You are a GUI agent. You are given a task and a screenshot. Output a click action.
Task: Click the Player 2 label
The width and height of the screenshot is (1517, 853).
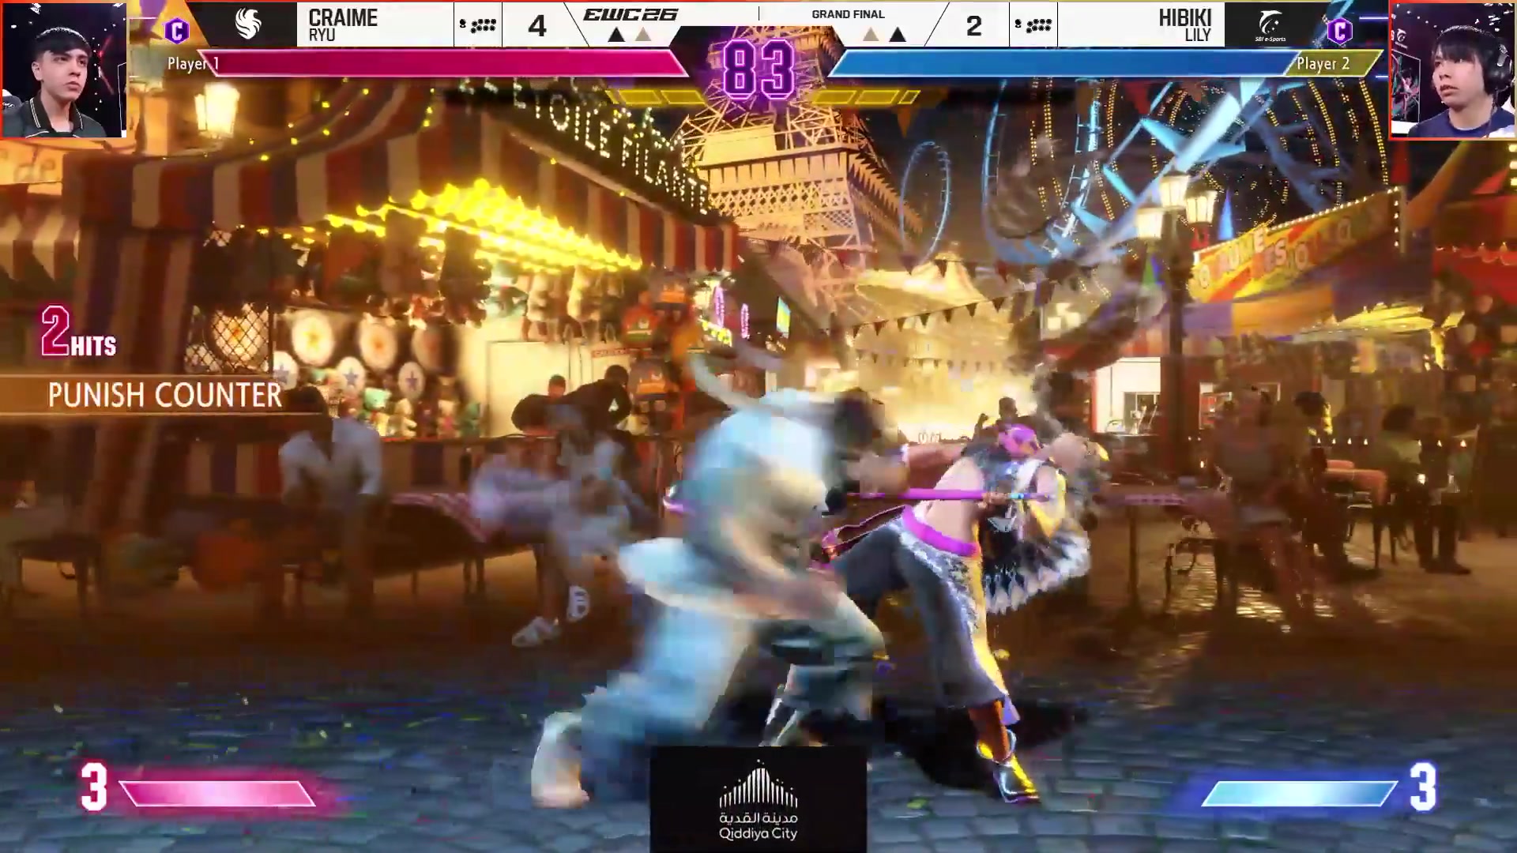(1323, 64)
